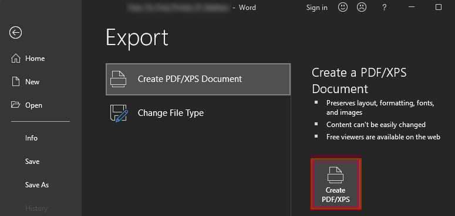Image resolution: width=455 pixels, height=216 pixels.
Task: Select the Change File Type option
Action: click(x=198, y=113)
